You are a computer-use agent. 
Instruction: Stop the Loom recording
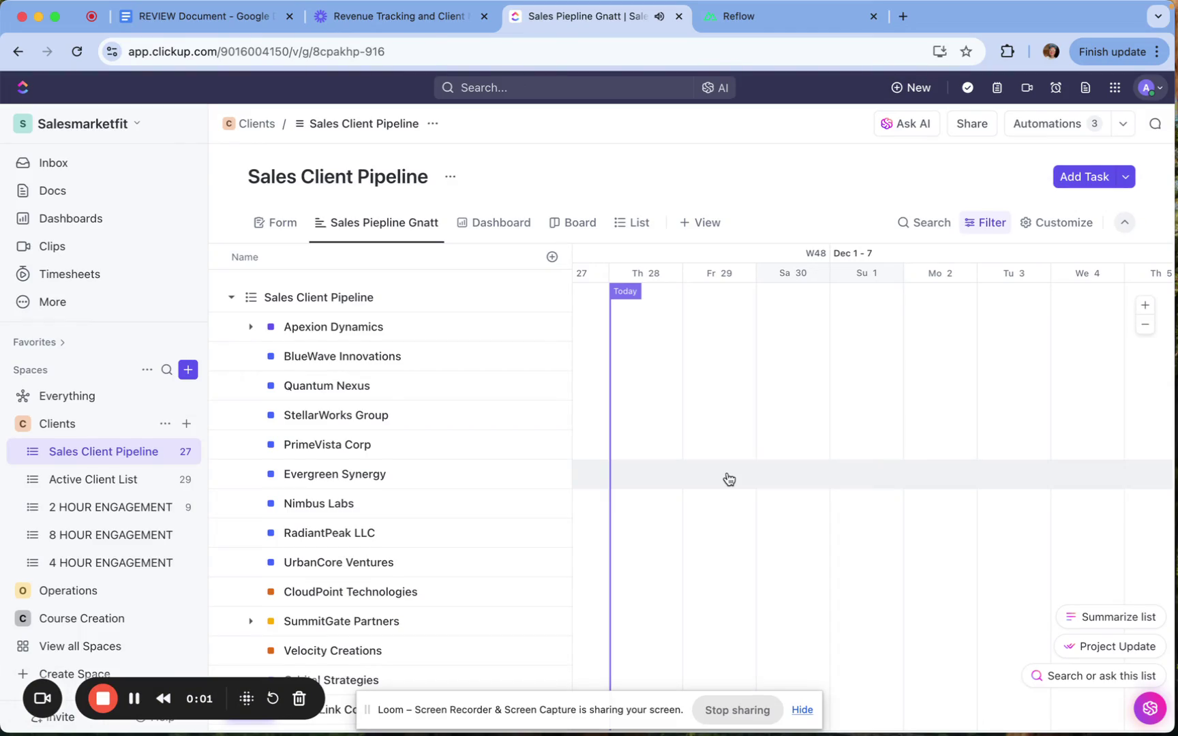[103, 699]
